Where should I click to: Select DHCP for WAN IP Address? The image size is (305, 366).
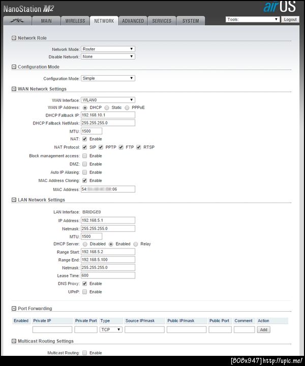(x=85, y=108)
